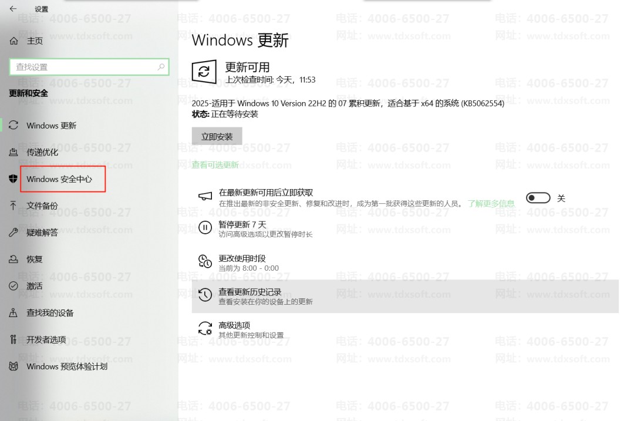Click the 上次检查时间 today 11:53 text
This screenshot has width=634, height=421.
pyautogui.click(x=271, y=80)
